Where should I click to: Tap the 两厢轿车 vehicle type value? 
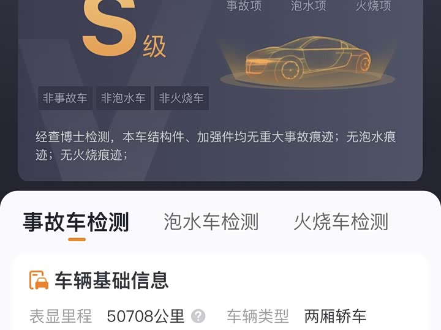click(335, 317)
